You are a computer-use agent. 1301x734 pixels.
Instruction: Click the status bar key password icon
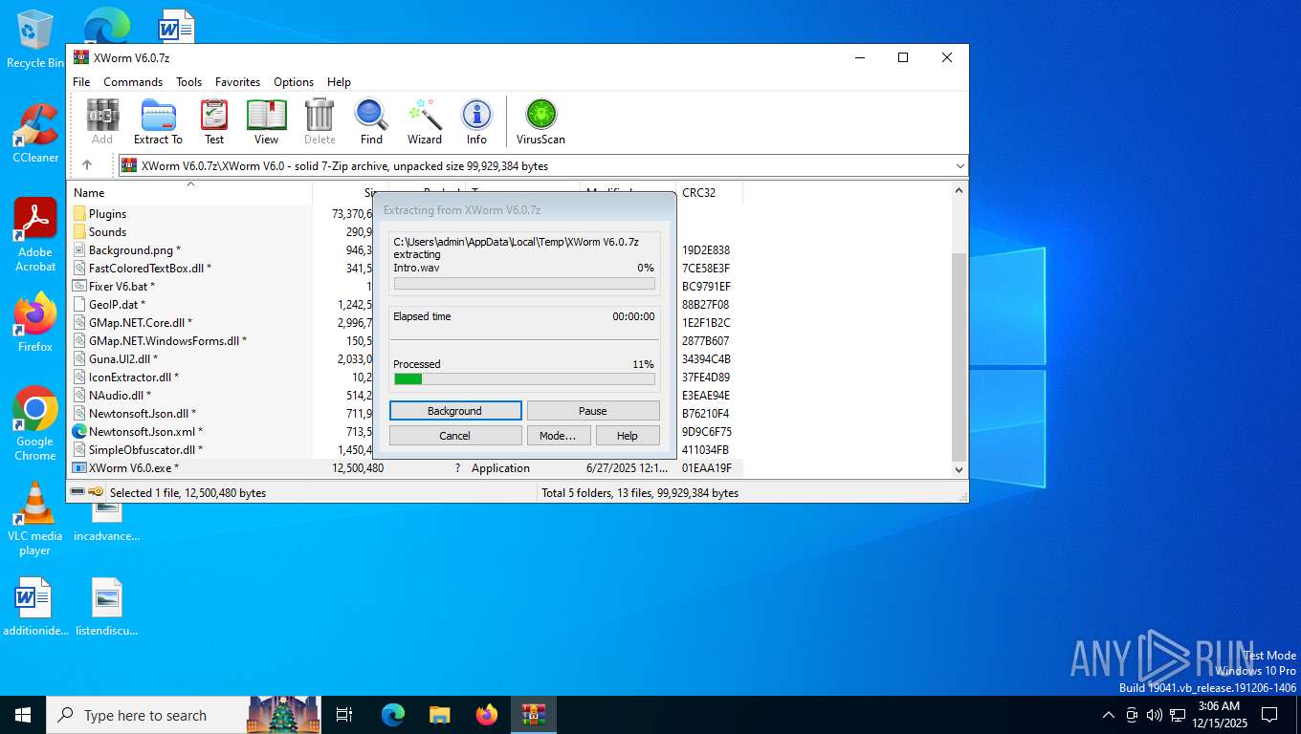point(96,492)
